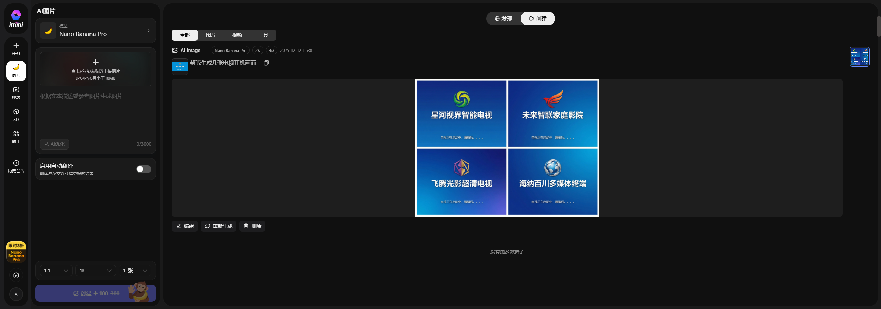Click the image upload drop area

pyautogui.click(x=96, y=69)
